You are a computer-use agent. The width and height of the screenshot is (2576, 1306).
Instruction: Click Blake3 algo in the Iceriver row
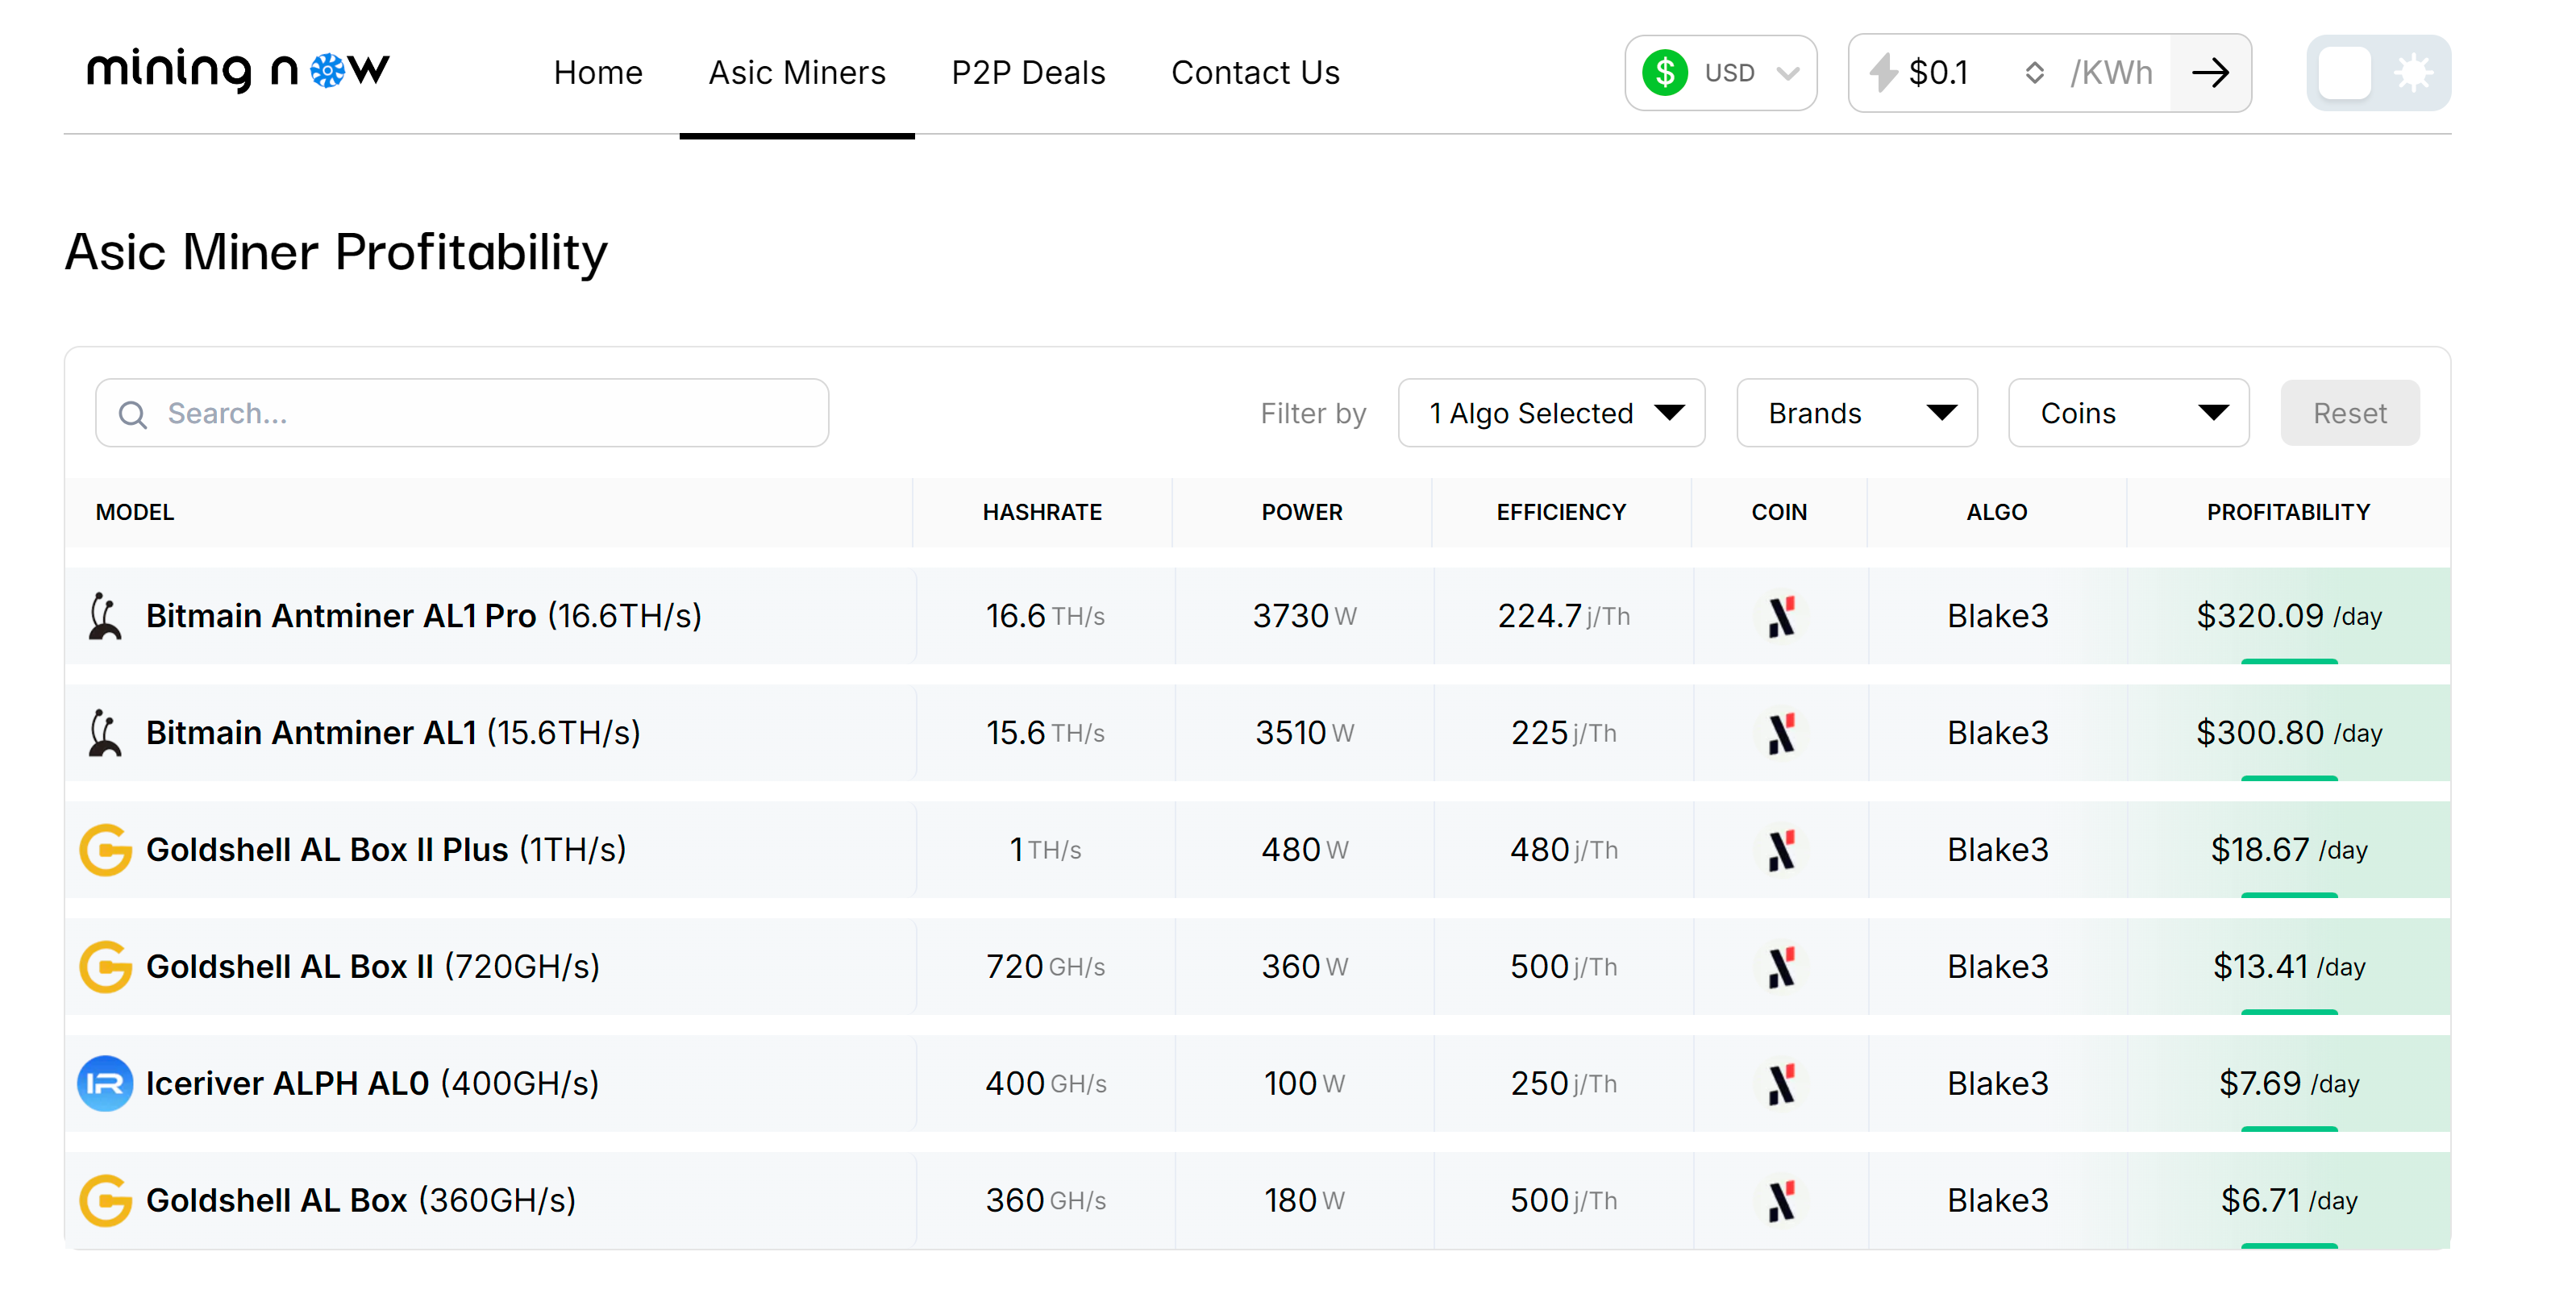coord(1997,1084)
